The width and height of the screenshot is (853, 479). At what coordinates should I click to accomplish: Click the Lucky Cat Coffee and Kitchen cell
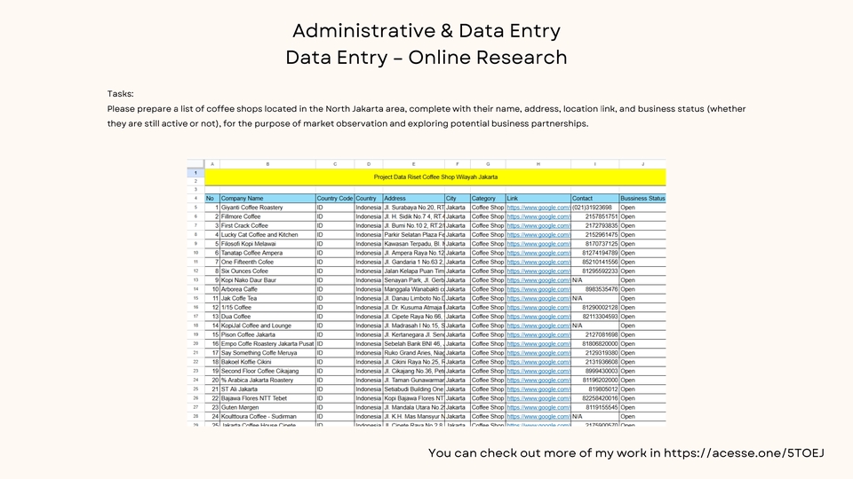click(267, 235)
